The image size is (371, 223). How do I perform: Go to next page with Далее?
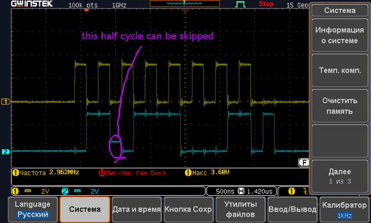[340, 177]
